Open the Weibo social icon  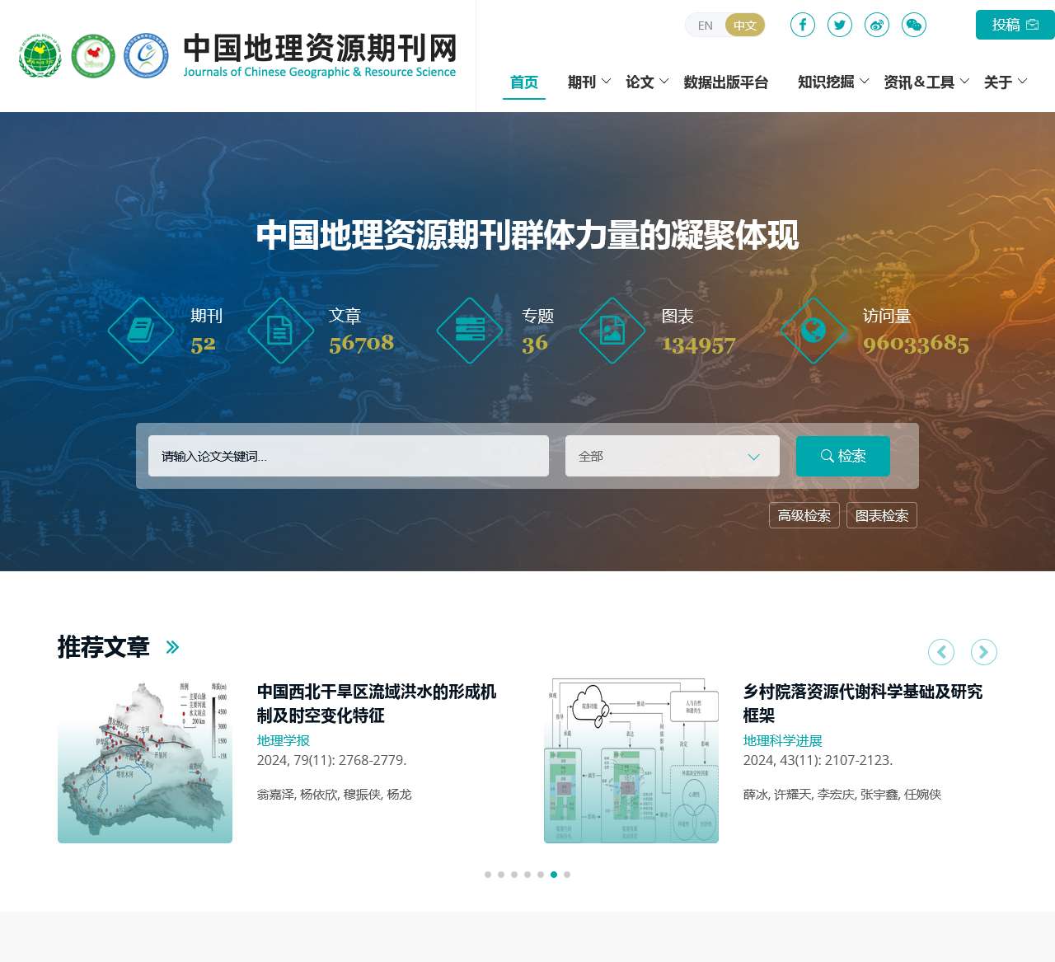877,25
